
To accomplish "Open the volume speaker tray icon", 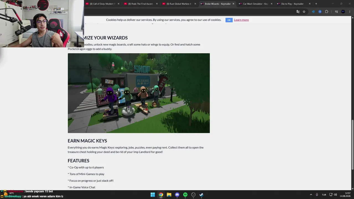I will 335,195.
